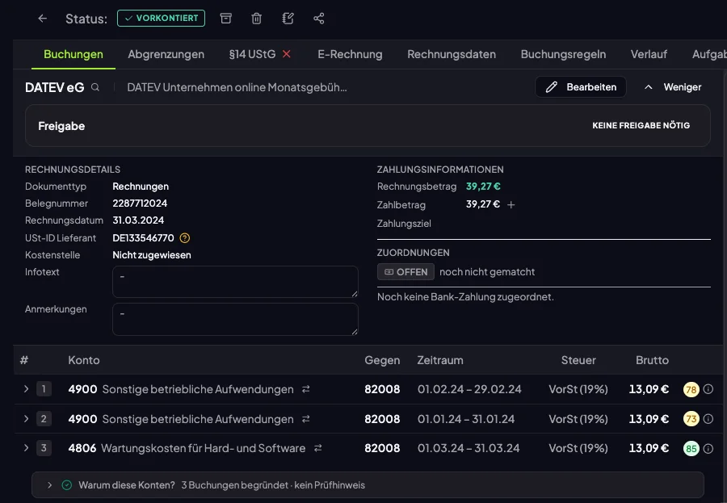Swap account icon on row 3 Konto 4806
Screen dimensions: 727x503
click(x=318, y=448)
